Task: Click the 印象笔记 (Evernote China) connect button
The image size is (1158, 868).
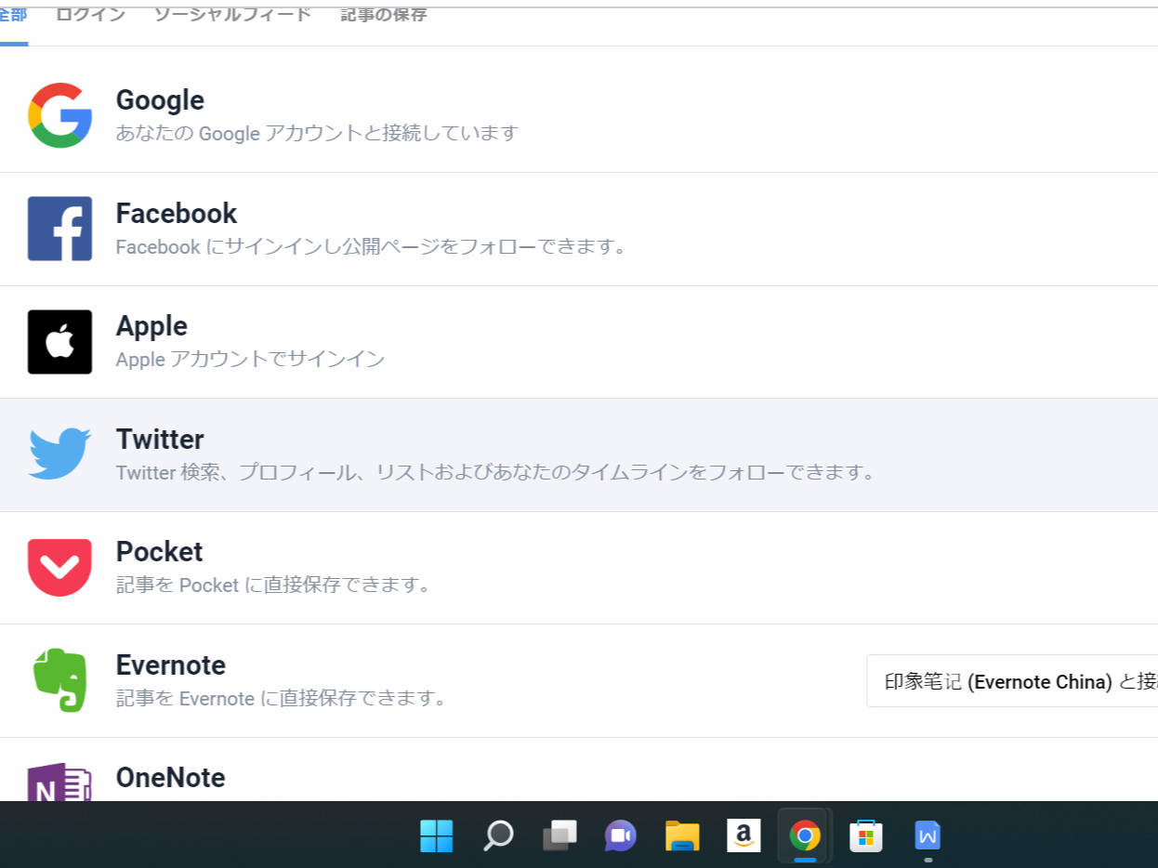Action: pos(1012,681)
